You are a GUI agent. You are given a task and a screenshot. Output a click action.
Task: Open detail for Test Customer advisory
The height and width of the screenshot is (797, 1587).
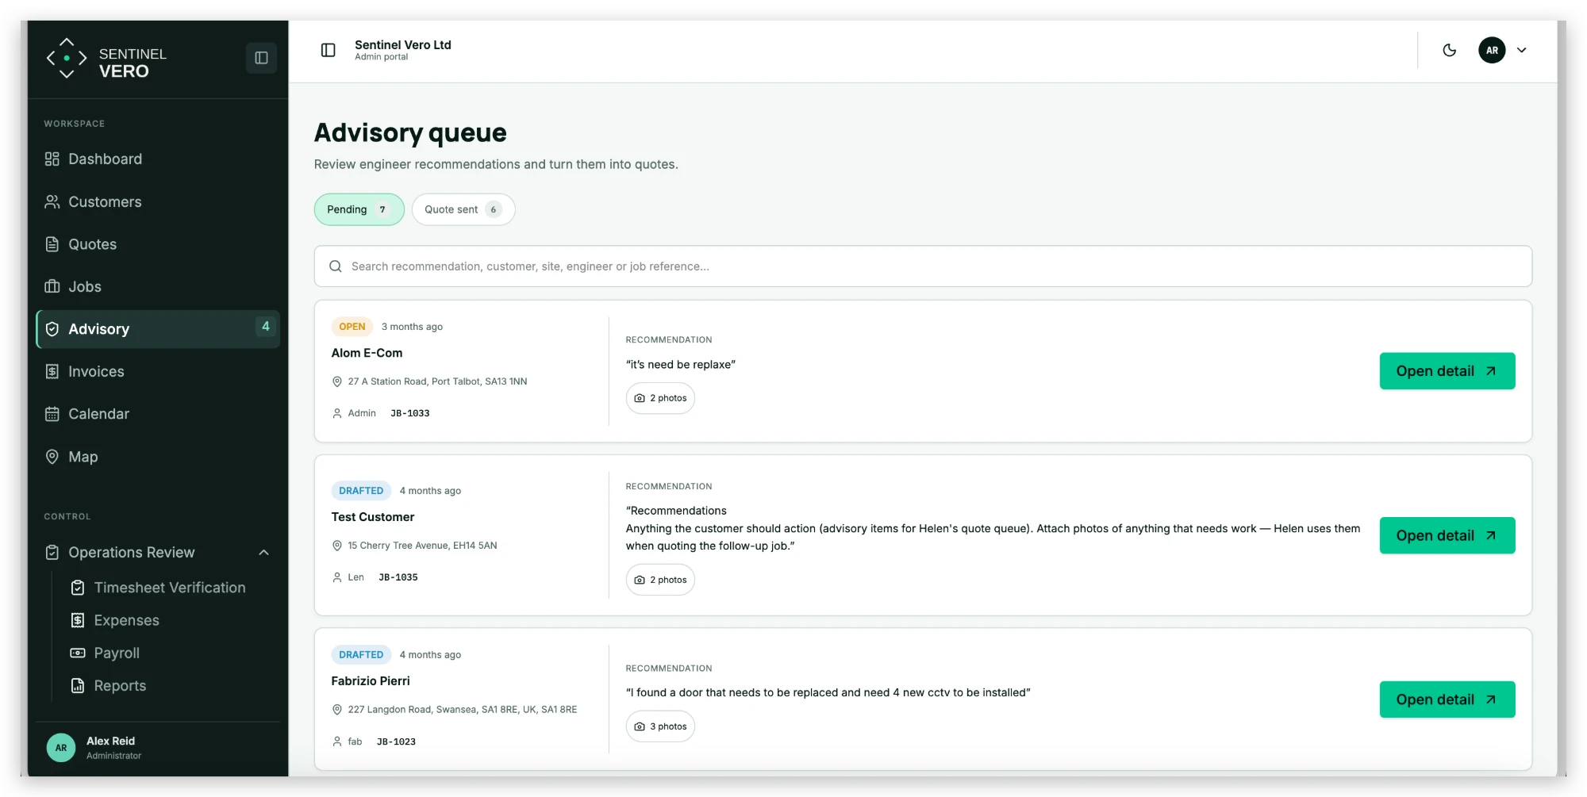tap(1447, 536)
